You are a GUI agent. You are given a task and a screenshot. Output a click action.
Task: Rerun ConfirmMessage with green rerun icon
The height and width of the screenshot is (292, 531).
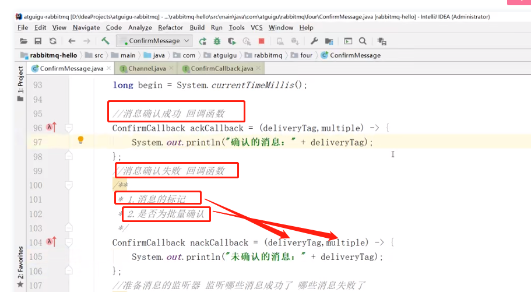coord(202,41)
